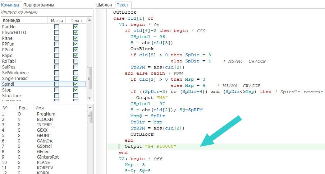This screenshot has width=325, height=174.
Task: Uncheck the Текст checkbox for Spindl
Action: point(75,84)
